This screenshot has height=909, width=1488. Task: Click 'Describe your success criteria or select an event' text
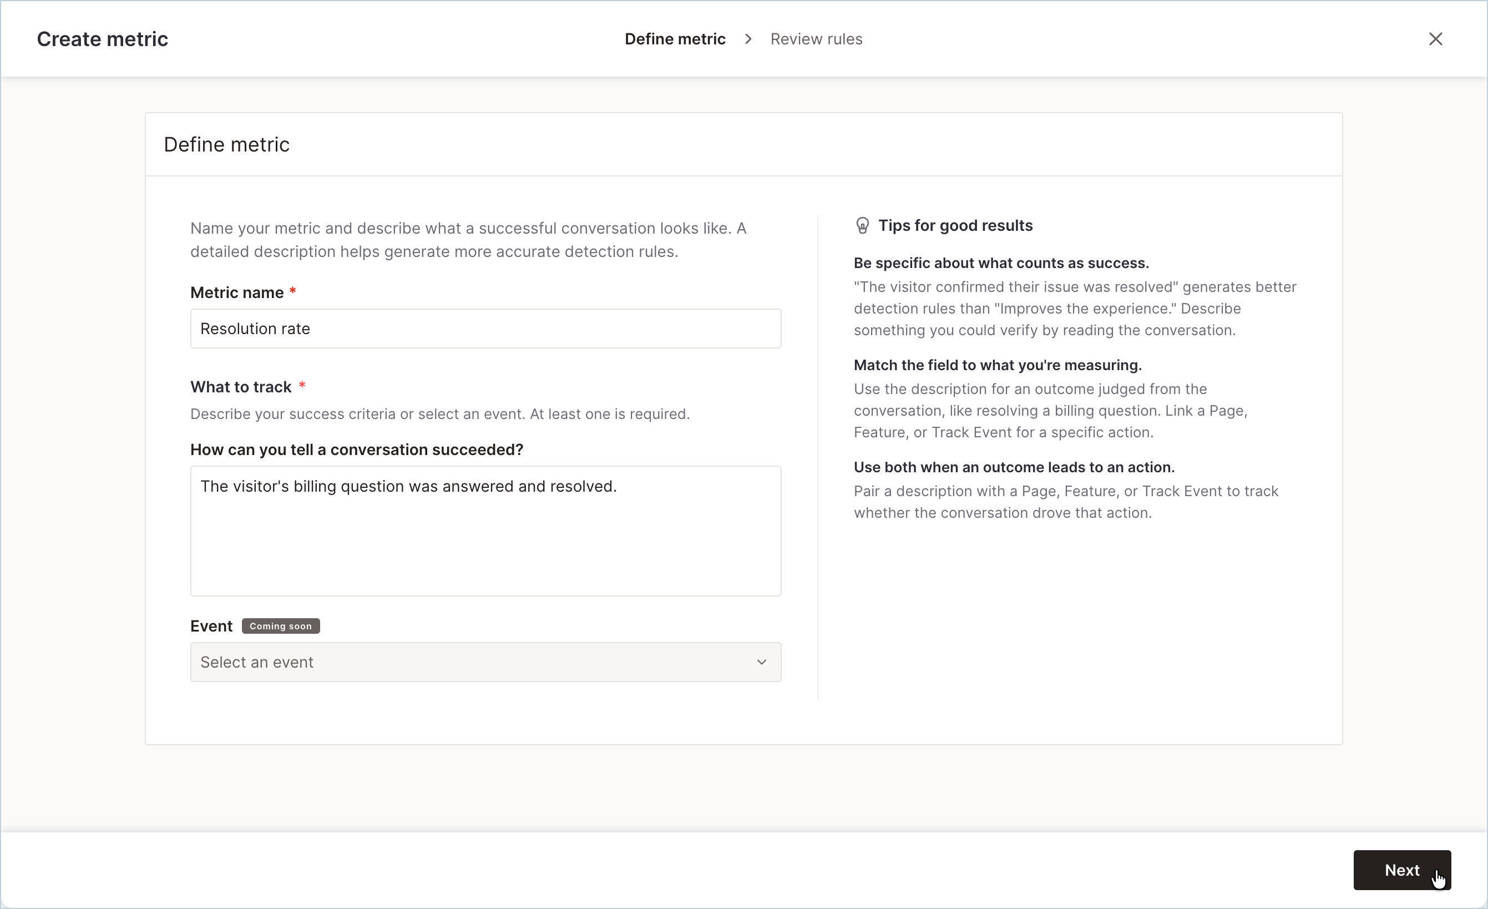click(x=439, y=414)
